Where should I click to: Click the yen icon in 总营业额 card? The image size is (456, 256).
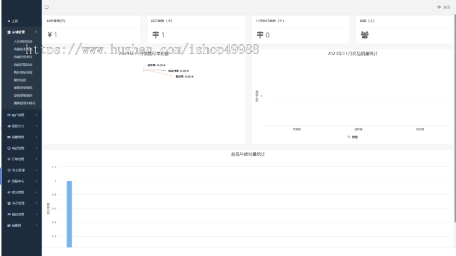coord(50,35)
